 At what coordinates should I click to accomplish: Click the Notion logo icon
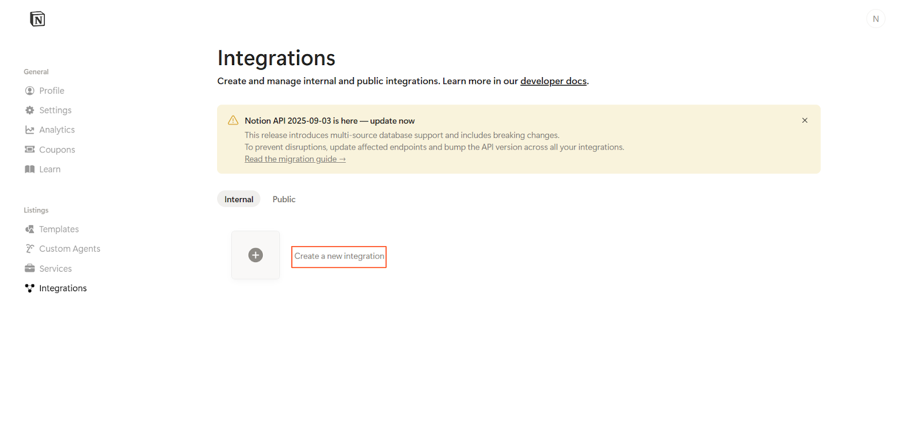point(37,19)
